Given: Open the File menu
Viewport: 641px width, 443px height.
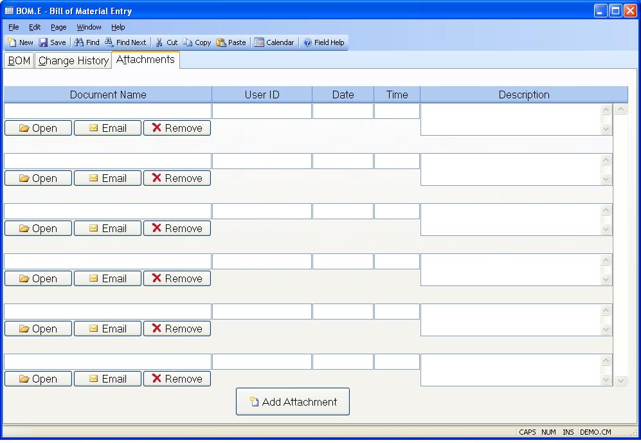Looking at the screenshot, I should pos(14,27).
